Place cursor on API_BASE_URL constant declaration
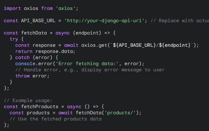The width and height of the screenshot is (209, 131). click(x=38, y=21)
